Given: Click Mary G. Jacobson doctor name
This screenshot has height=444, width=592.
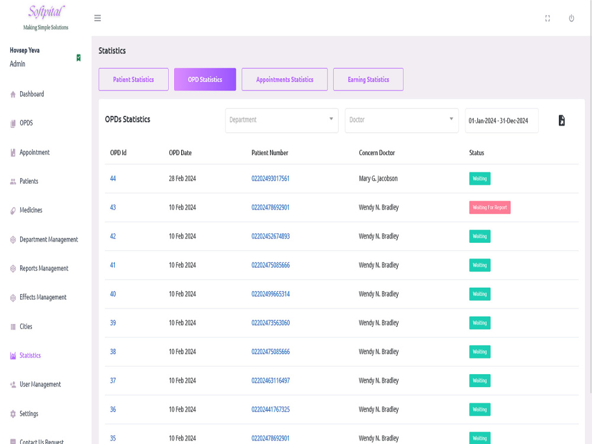Looking at the screenshot, I should coord(378,179).
